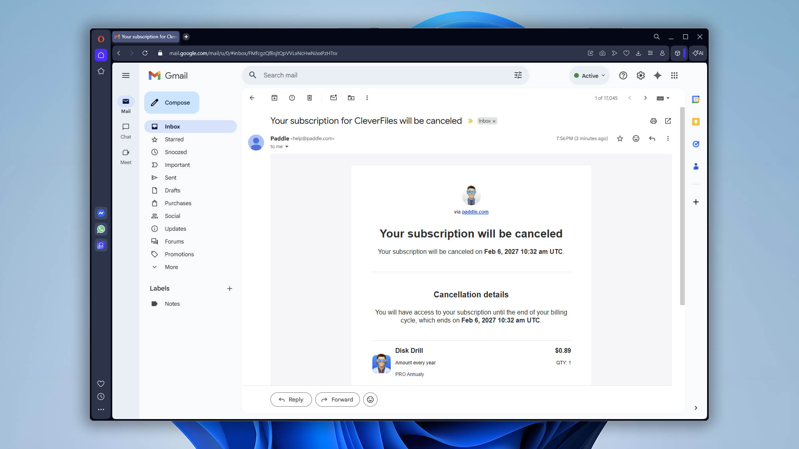Toggle the importance marker beside the subject
799x449 pixels.
[470, 121]
